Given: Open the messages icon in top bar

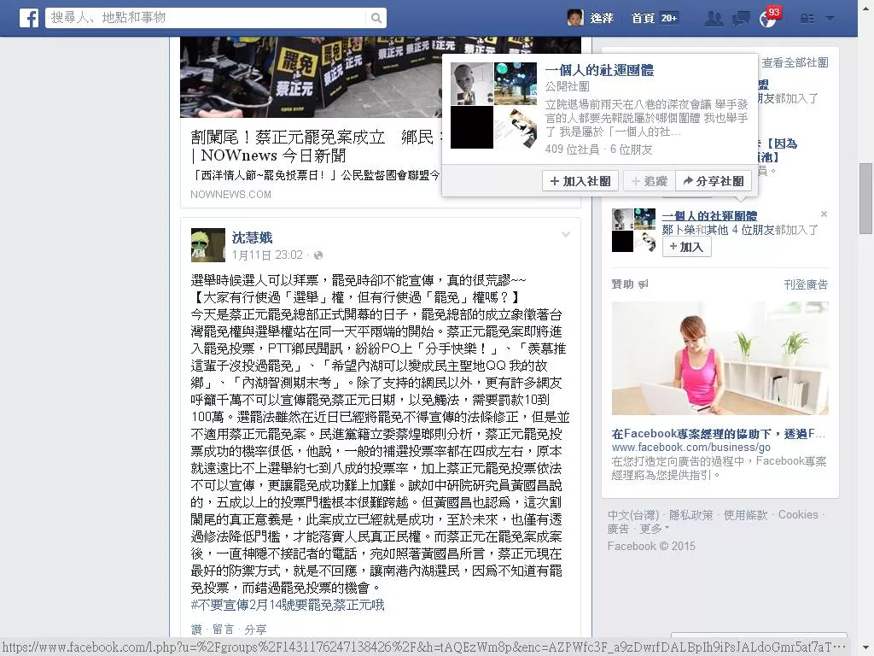Looking at the screenshot, I should (x=740, y=19).
